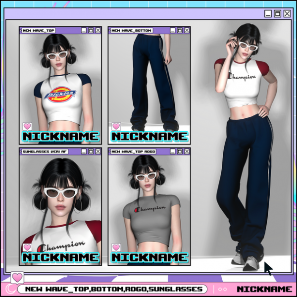Click NICKNAME caption in NEW WAVE_TOP ROGO window

point(149,257)
